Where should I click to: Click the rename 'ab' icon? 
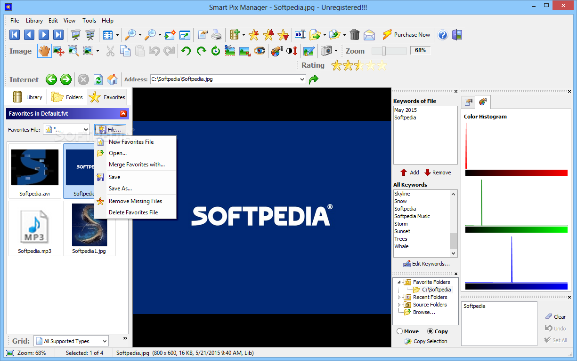(300, 35)
